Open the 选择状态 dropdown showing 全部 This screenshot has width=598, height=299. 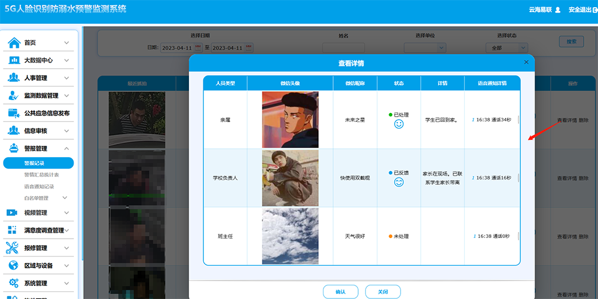(x=507, y=48)
